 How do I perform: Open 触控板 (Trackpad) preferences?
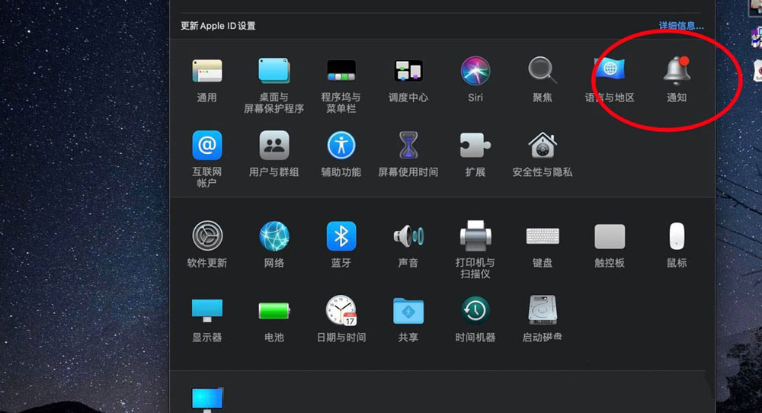point(610,236)
